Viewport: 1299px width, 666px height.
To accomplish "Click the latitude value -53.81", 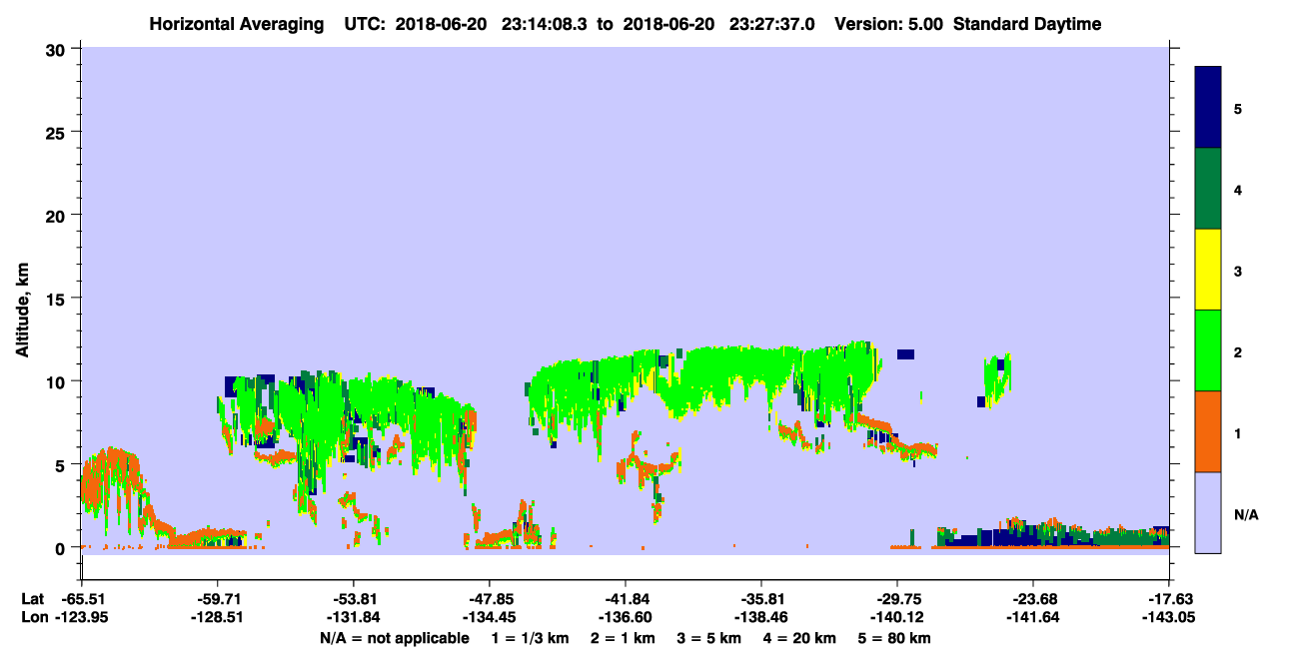I will click(x=354, y=599).
